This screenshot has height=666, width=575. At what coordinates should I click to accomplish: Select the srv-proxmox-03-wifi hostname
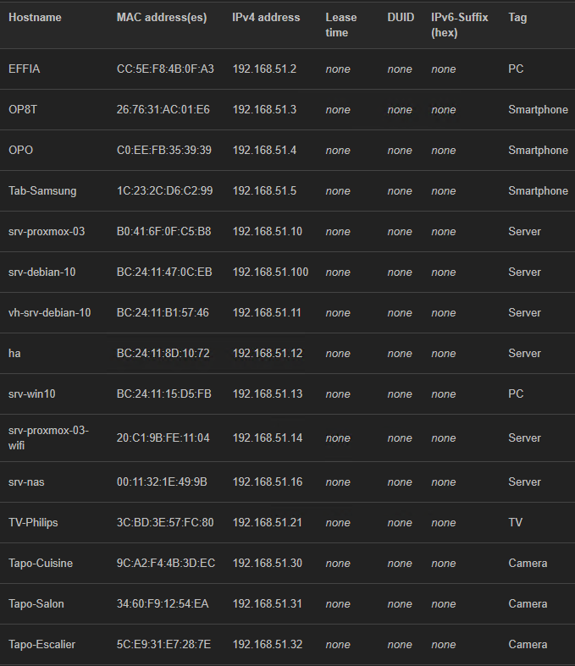pos(48,438)
